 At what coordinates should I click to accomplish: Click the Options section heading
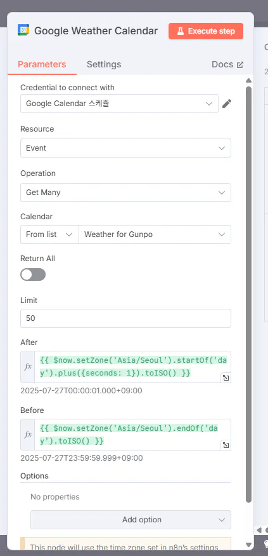(x=34, y=476)
